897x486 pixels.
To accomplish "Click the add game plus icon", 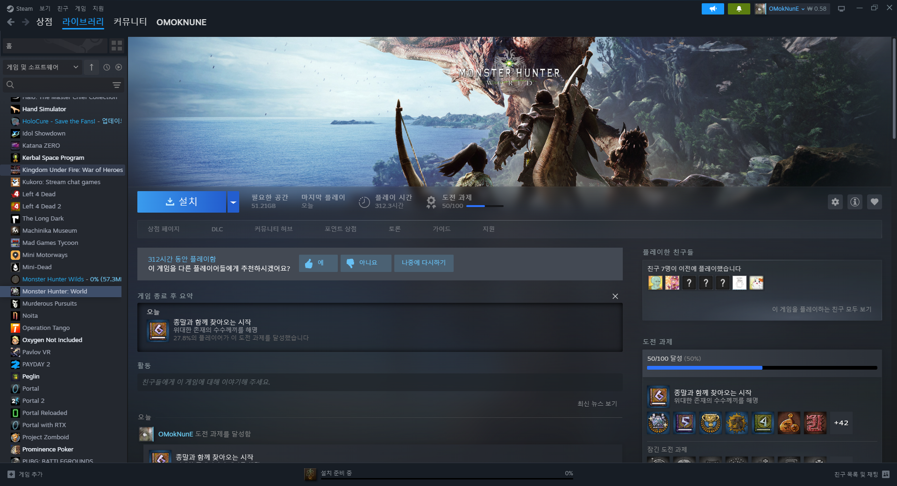I will pos(11,474).
